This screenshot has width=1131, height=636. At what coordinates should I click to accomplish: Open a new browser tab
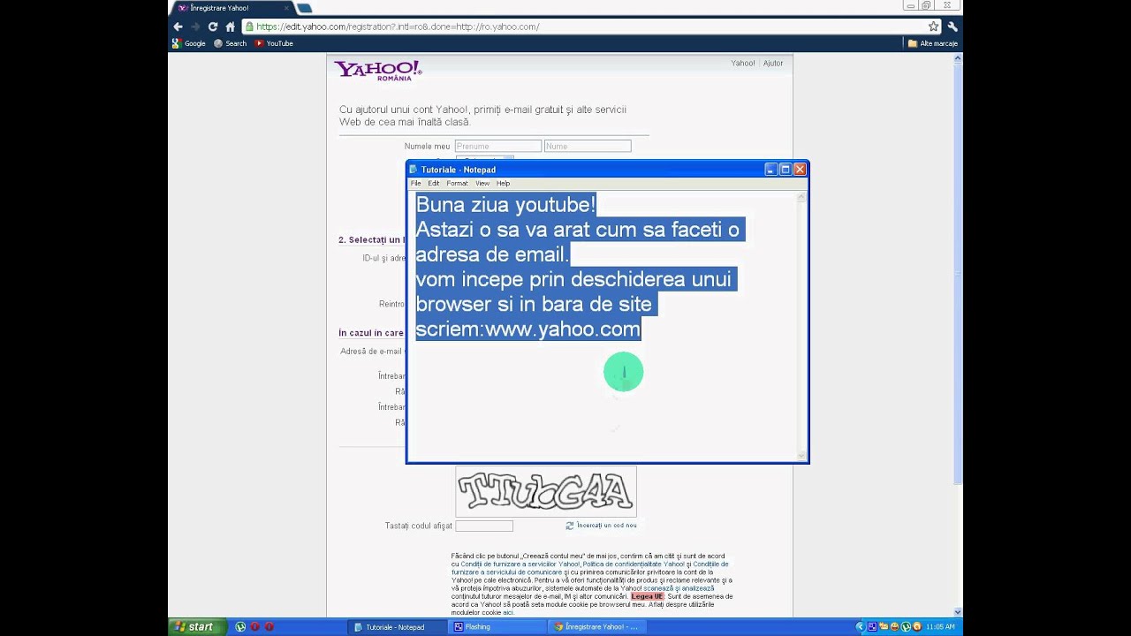[304, 8]
